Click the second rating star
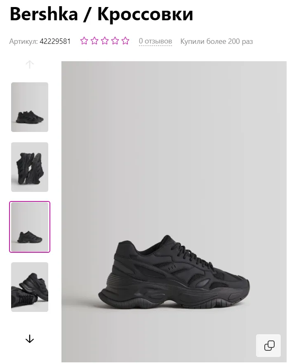 click(x=94, y=41)
